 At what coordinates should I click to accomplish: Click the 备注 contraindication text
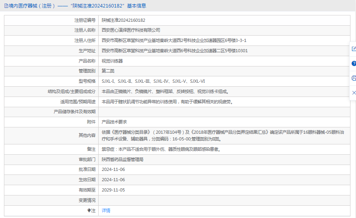click(x=160, y=149)
